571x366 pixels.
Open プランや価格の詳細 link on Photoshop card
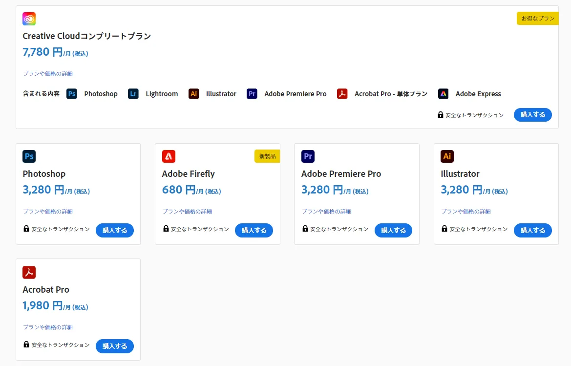pyautogui.click(x=48, y=211)
